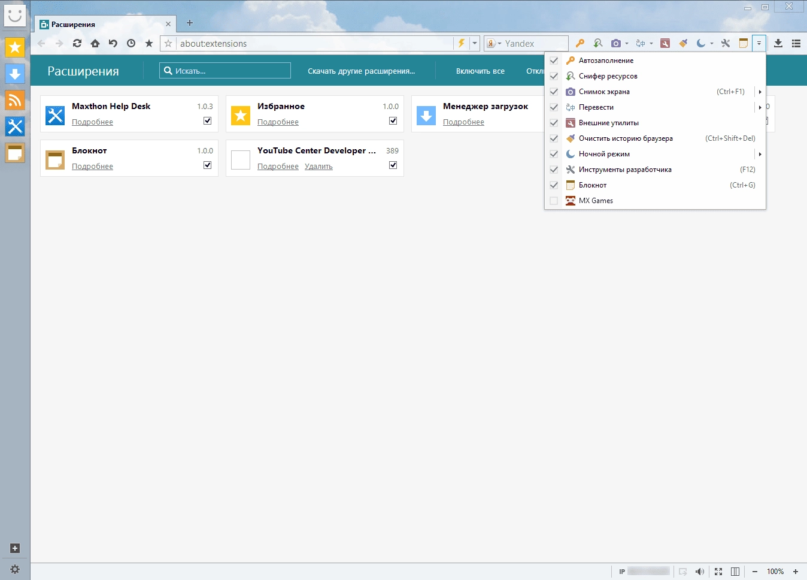Image resolution: width=807 pixels, height=580 pixels.
Task: Toggle the Maxthon Help Desk extension checkbox
Action: coord(208,120)
